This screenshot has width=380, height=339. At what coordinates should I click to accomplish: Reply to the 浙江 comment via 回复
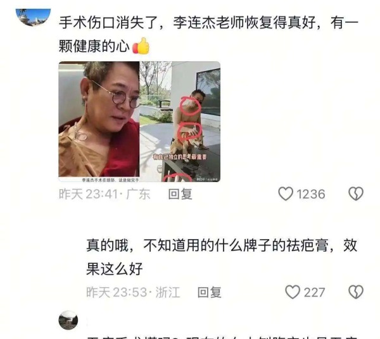(209, 292)
